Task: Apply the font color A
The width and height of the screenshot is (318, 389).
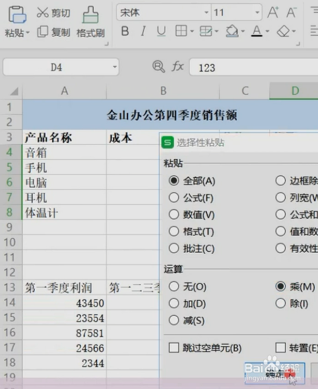Action: (257, 31)
